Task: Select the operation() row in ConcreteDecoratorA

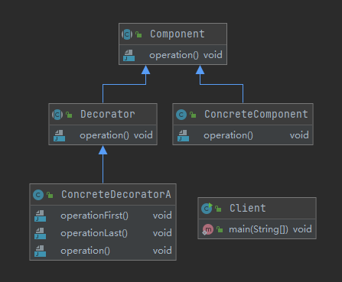Action: pyautogui.click(x=103, y=251)
